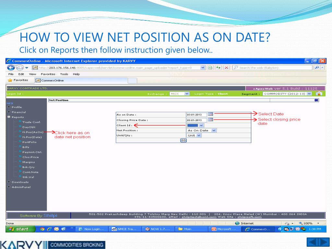Open Cont.Note report
Viewport: 332px width, 249px height.
click(x=30, y=172)
